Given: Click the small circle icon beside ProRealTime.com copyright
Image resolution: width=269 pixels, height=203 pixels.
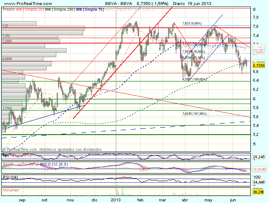Looking at the screenshot, I should 4,149.
